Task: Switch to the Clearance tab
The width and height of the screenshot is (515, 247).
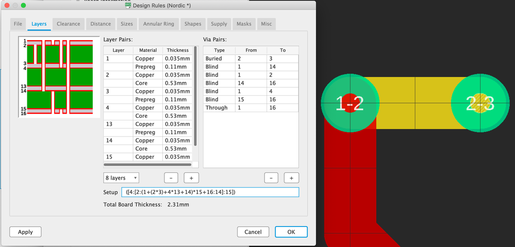Action: coord(69,24)
